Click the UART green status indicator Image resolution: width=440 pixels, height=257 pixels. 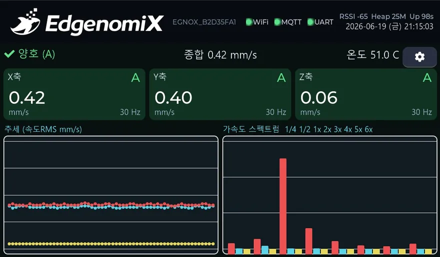pos(310,22)
